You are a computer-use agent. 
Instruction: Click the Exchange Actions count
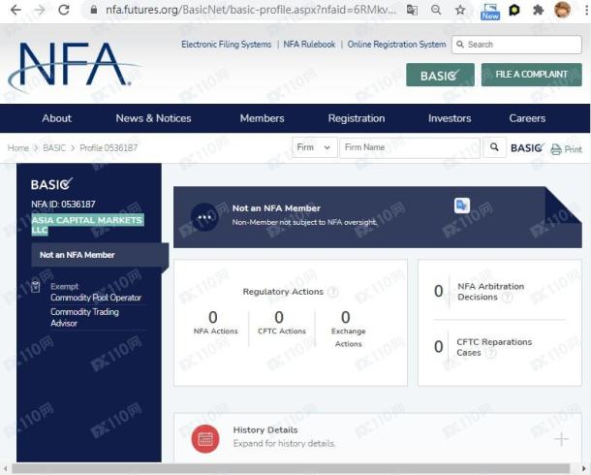(x=346, y=317)
